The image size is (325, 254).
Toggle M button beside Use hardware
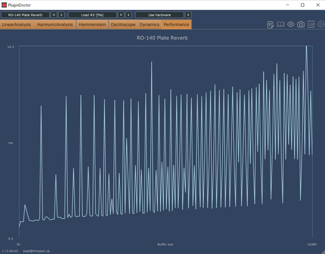188,15
